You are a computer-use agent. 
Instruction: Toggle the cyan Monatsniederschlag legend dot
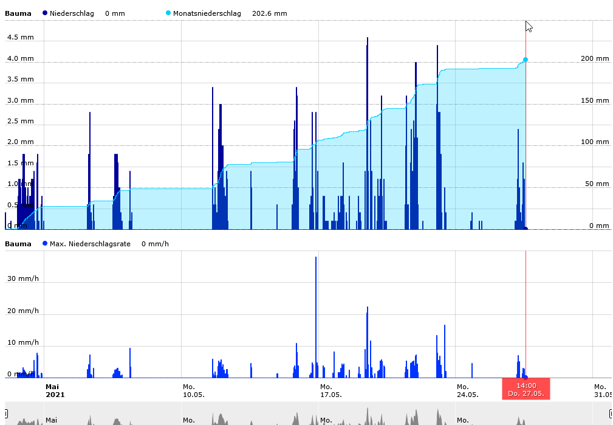168,13
